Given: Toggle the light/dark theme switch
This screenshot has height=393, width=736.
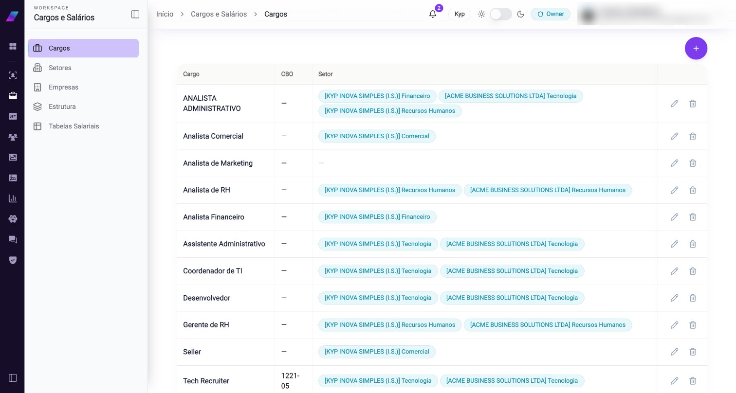Looking at the screenshot, I should 501,14.
